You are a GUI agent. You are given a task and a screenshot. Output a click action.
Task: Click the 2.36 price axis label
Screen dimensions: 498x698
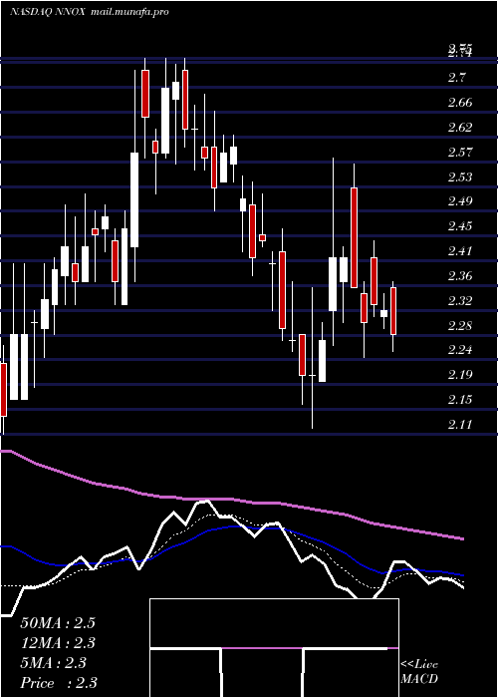coord(460,276)
